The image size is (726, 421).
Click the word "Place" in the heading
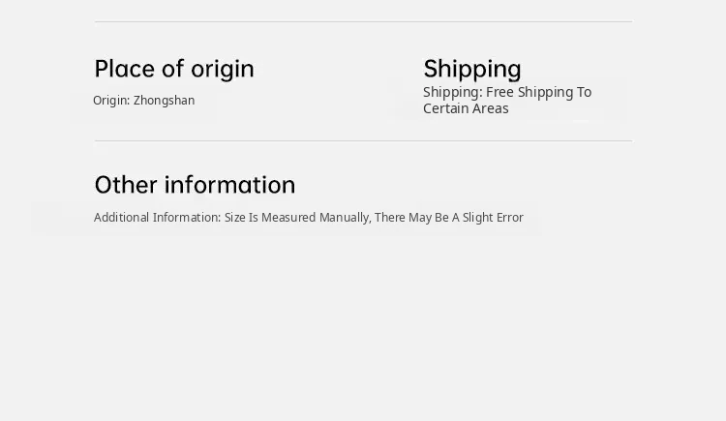click(x=125, y=69)
